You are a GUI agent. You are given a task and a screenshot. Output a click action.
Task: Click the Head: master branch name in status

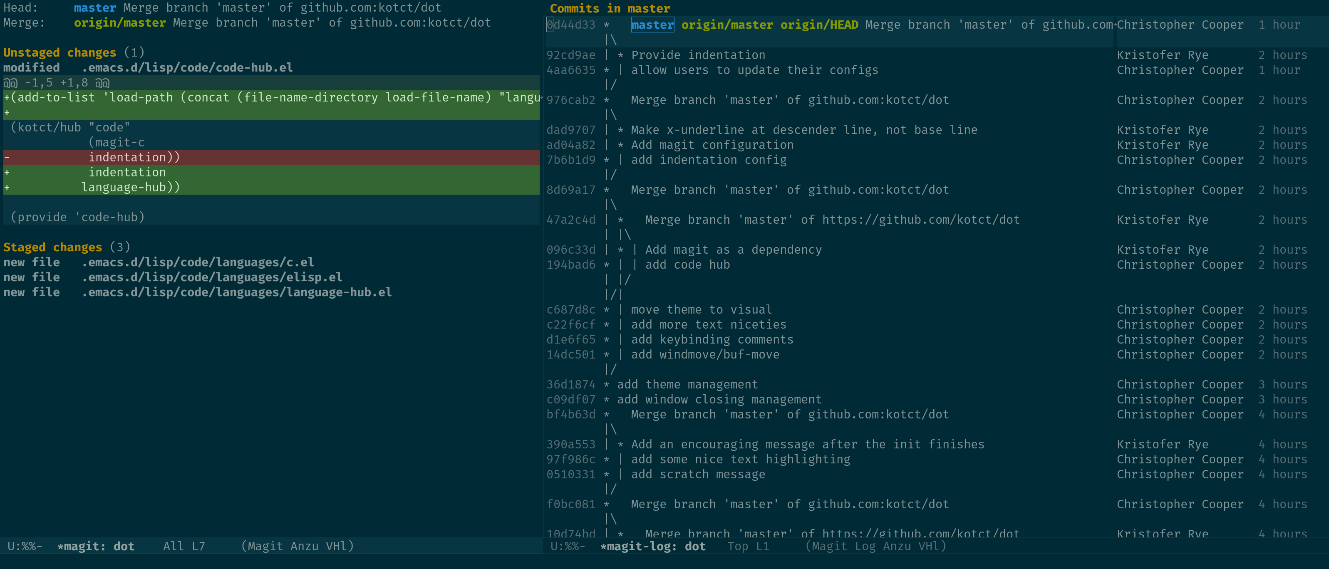click(x=95, y=8)
